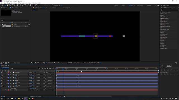Image resolution: width=179 pixels, height=100 pixels.
Task: Toggle frame blending icon in timeline header
Action: coord(48,68)
